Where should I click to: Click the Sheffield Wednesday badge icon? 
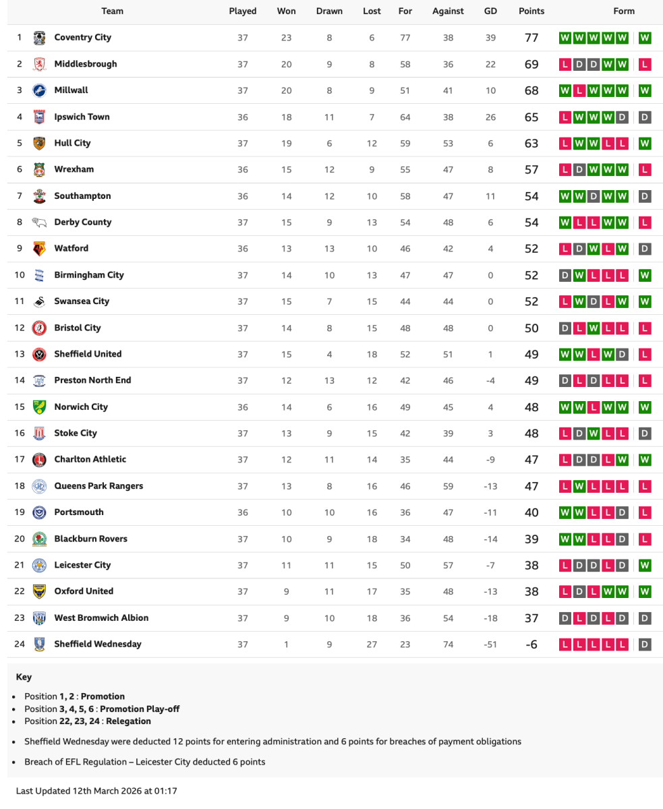(x=39, y=645)
